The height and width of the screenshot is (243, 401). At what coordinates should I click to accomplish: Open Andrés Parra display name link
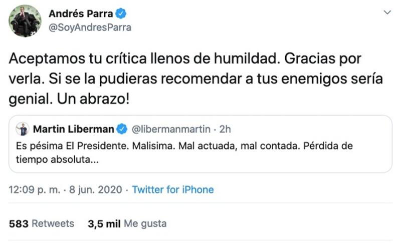81,13
